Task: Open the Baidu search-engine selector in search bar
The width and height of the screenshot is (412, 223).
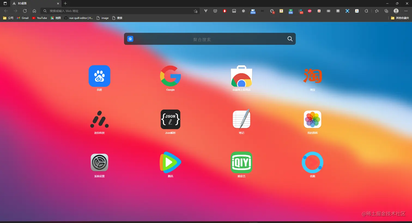Action: pyautogui.click(x=130, y=39)
